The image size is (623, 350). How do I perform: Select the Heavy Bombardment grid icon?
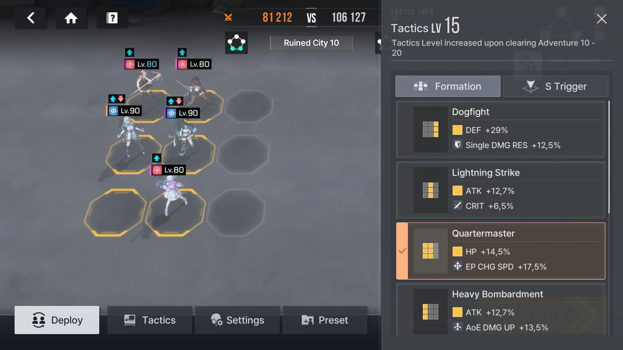pos(431,311)
